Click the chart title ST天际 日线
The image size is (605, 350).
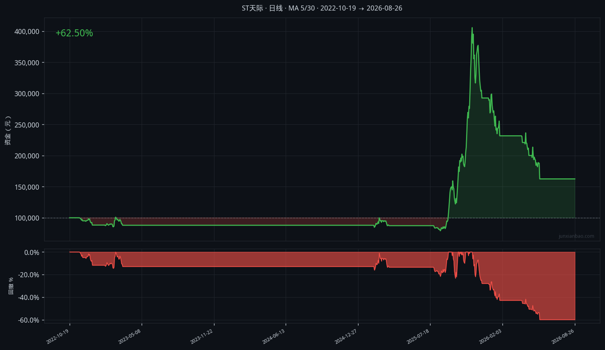262,8
